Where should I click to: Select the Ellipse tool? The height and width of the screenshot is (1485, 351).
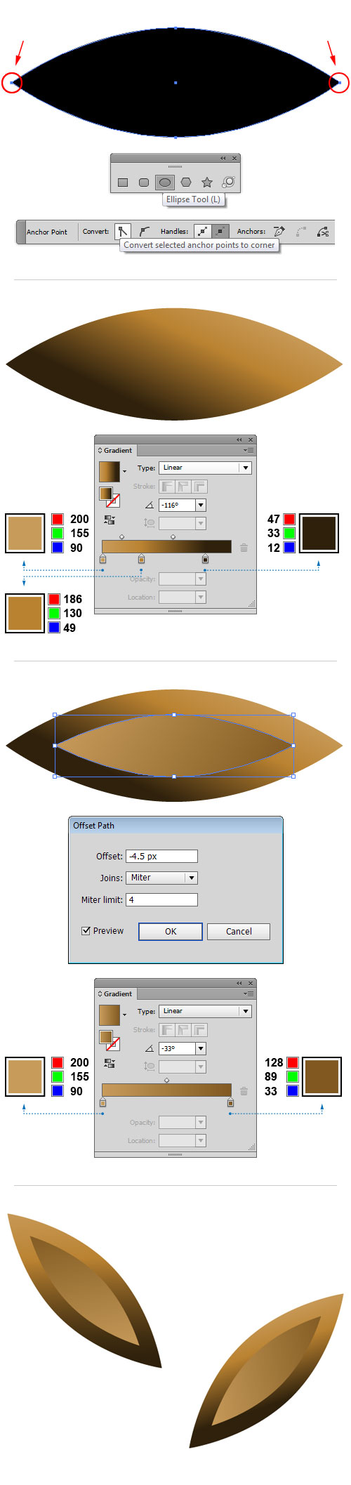point(165,183)
